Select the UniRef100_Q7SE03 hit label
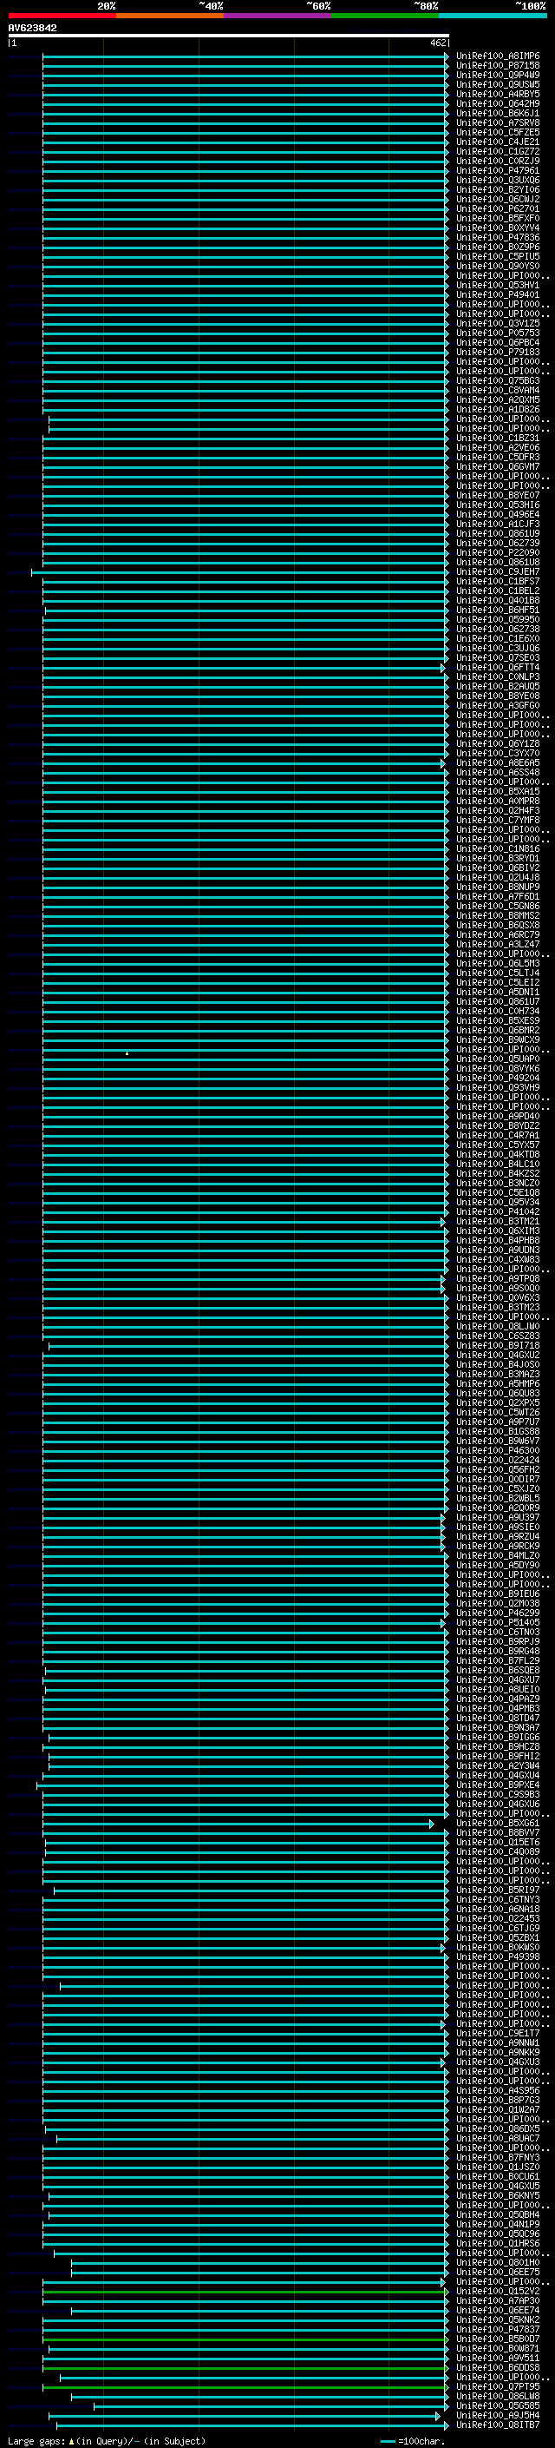555x2448 pixels. [x=498, y=657]
